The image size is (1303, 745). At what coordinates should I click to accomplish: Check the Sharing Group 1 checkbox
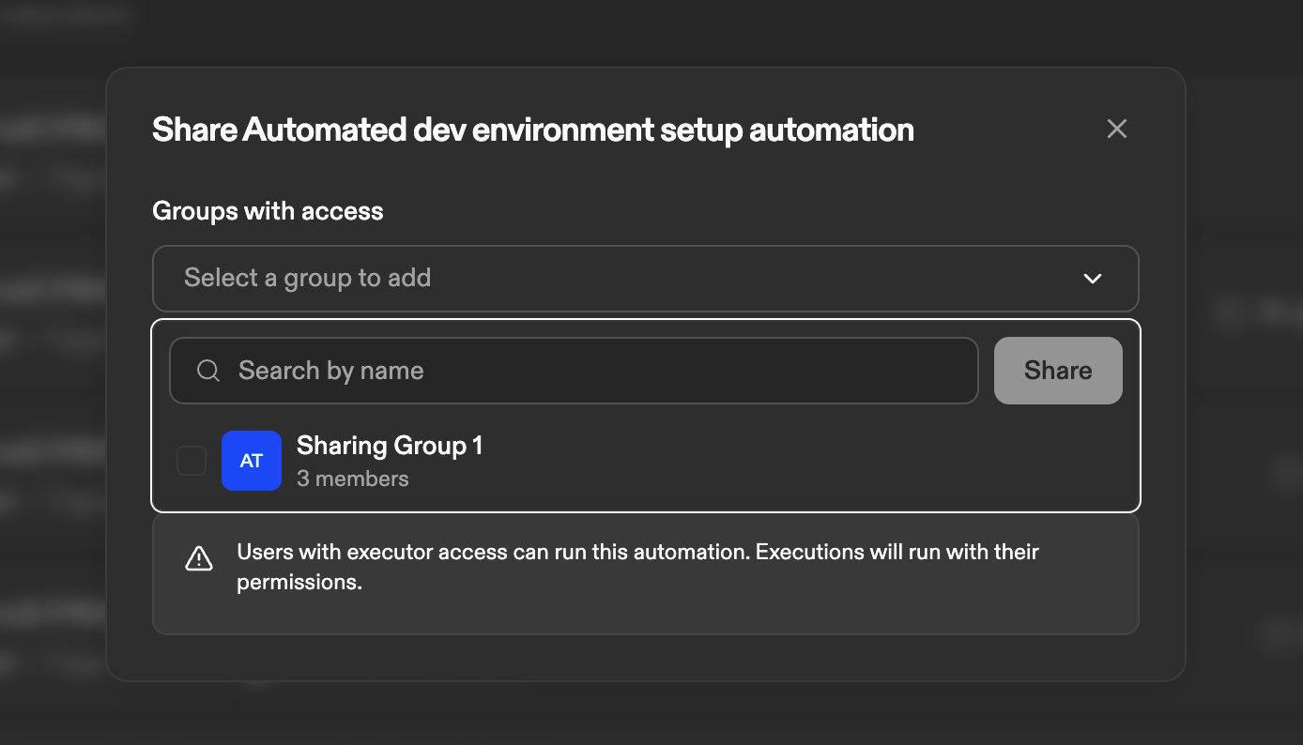192,461
